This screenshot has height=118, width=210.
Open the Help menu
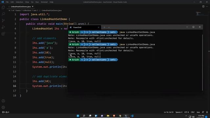[x=52, y=2]
